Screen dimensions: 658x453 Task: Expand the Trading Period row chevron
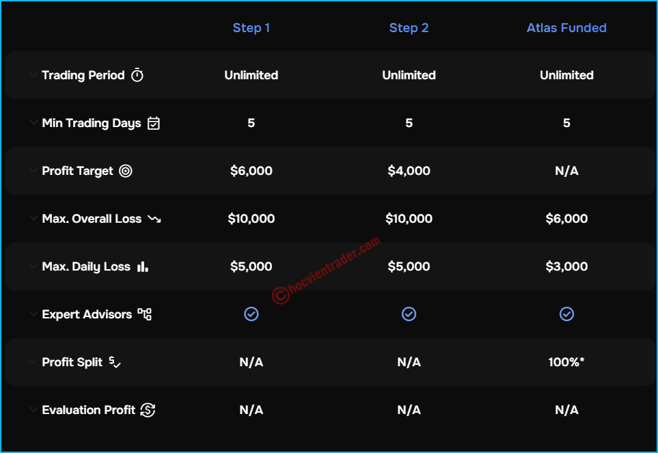(33, 75)
